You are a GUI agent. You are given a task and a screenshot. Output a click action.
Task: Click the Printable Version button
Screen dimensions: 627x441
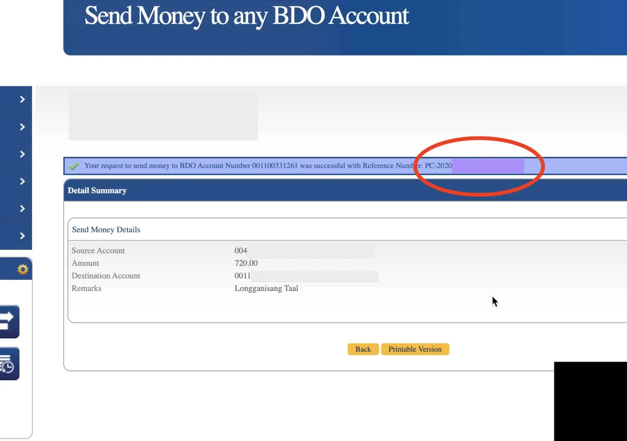pyautogui.click(x=415, y=349)
